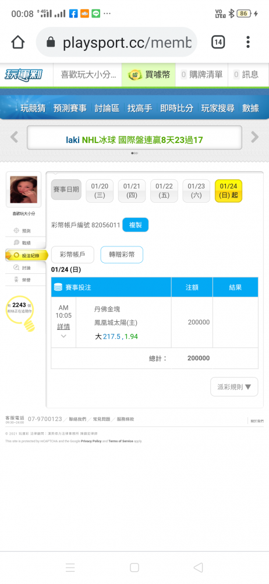
Task: Show next banner with right arrow
Action: (x=255, y=137)
